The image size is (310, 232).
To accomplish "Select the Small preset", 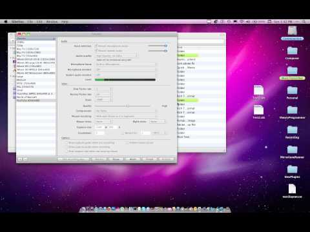I will click(36, 90).
